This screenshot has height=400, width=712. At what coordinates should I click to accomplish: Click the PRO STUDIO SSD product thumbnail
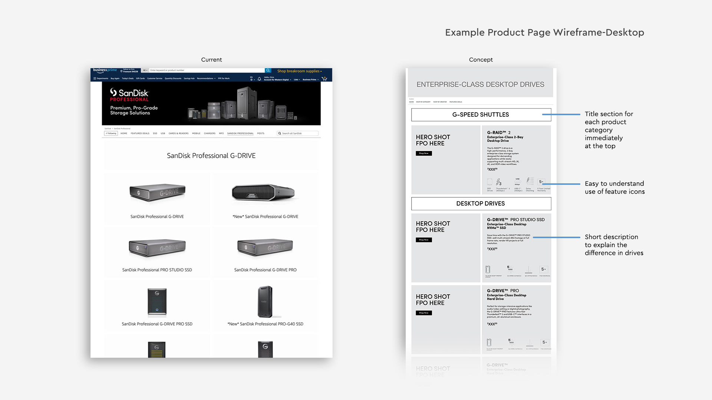pos(157,247)
